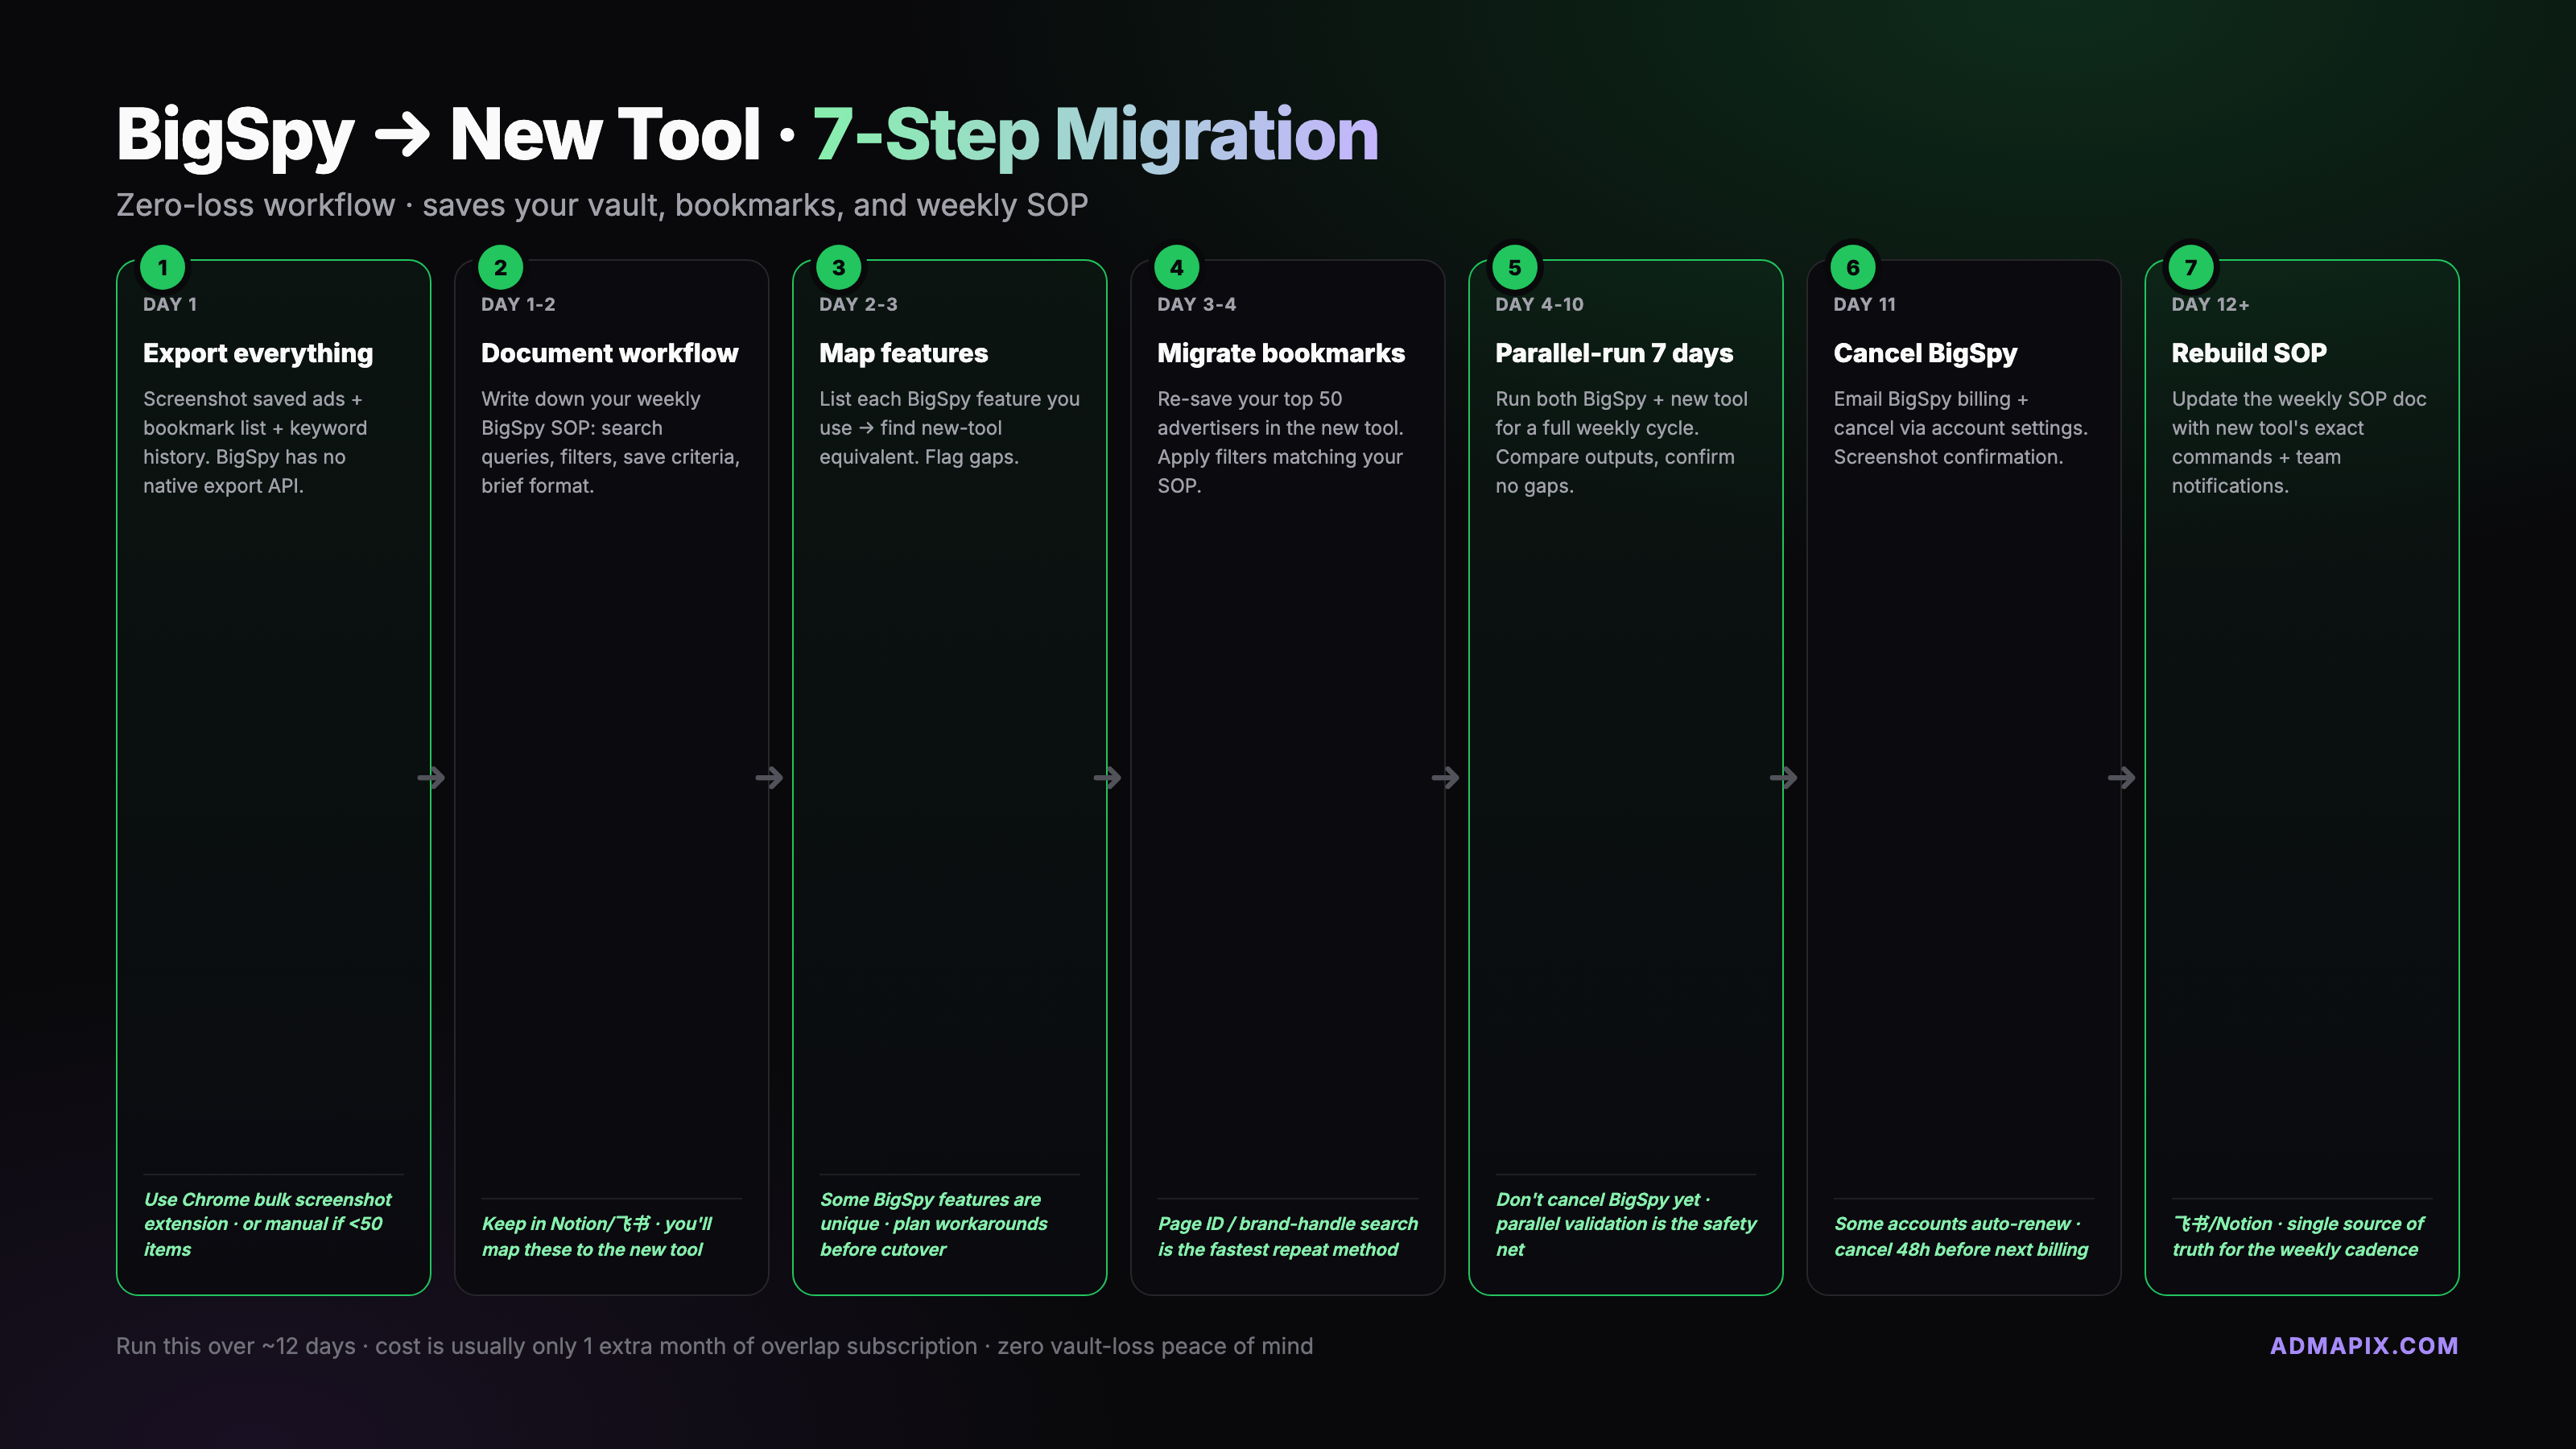2576x1449 pixels.
Task: Click the arrow between Map features and Migrate bookmarks
Action: coord(1107,777)
